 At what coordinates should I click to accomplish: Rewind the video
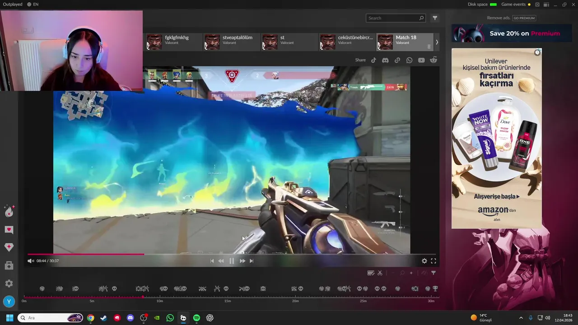[x=221, y=261]
